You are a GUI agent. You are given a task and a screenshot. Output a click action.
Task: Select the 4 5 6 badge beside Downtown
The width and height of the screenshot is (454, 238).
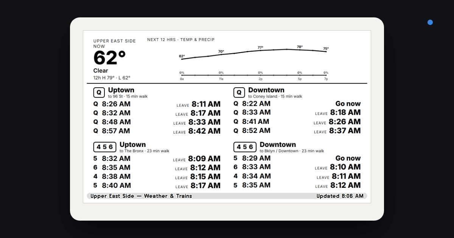point(245,147)
